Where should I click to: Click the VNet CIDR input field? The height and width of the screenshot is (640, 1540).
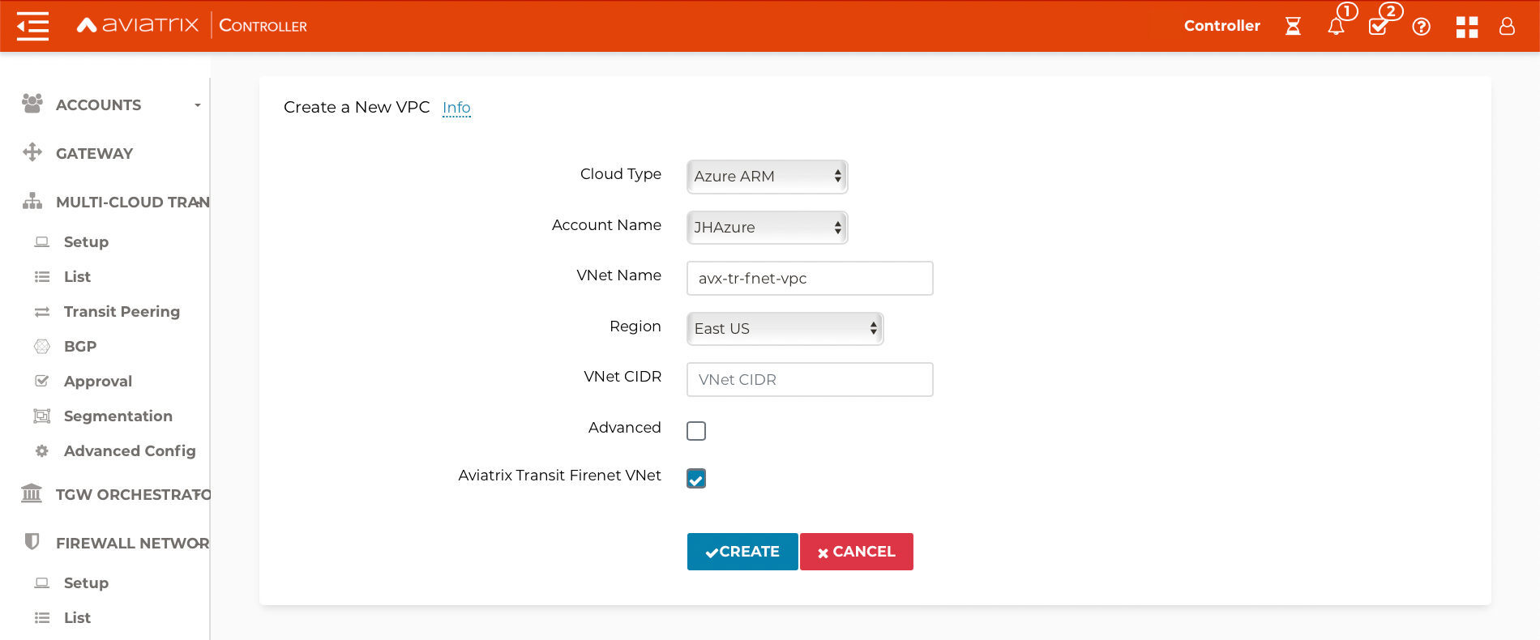810,380
